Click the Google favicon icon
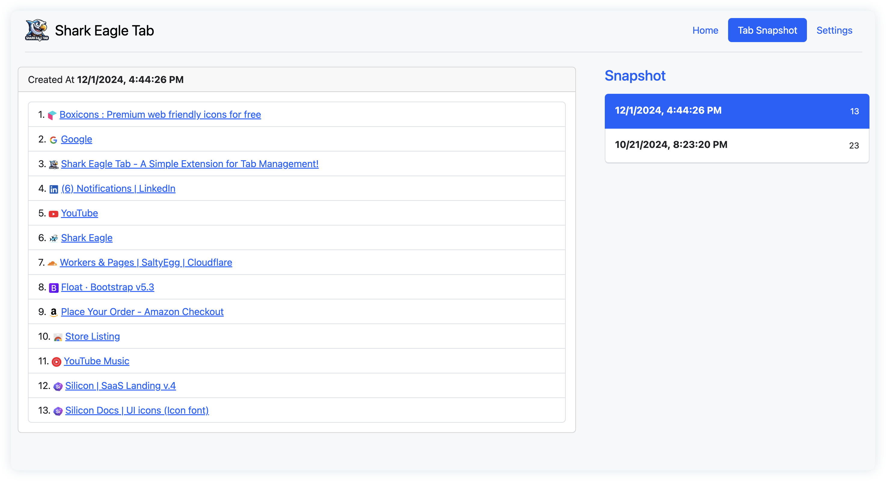The image size is (886, 481). [53, 140]
